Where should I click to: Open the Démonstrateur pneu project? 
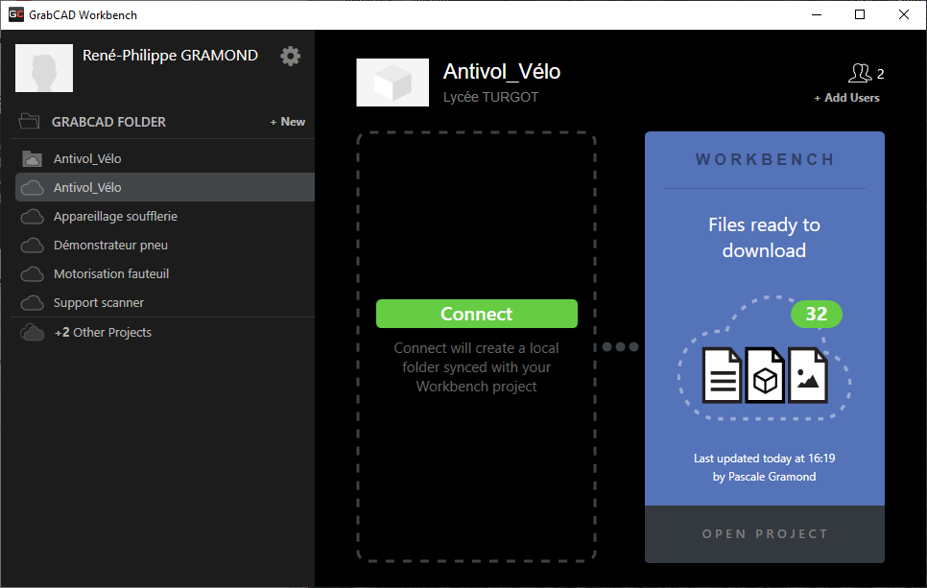click(110, 246)
